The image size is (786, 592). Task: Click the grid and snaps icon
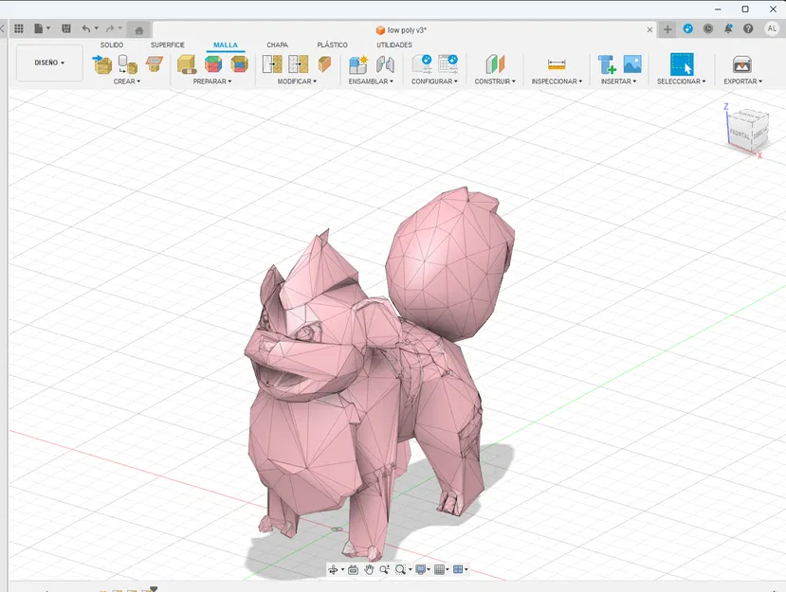click(441, 569)
